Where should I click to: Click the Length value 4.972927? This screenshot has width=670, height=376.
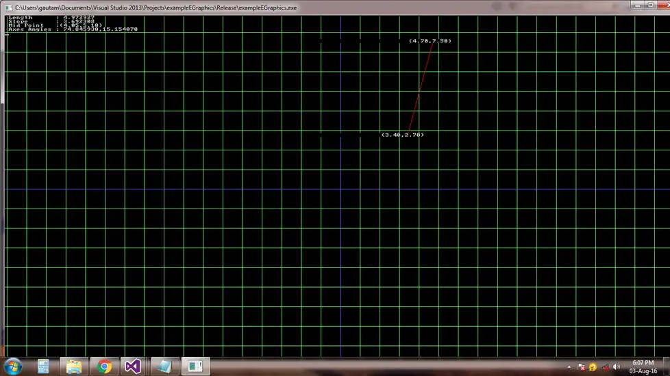tap(79, 18)
